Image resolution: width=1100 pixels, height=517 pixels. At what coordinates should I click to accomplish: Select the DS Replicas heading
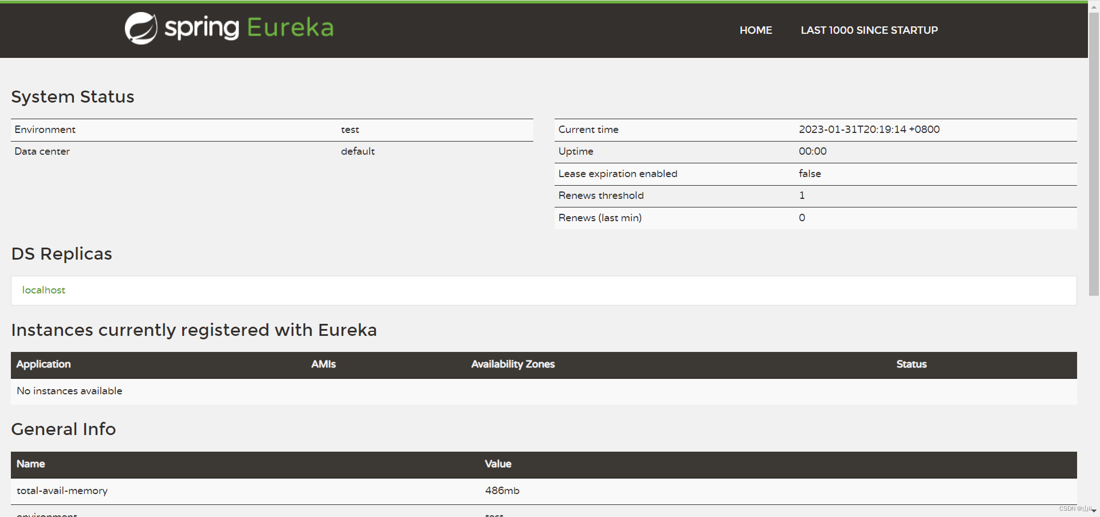[x=62, y=254]
